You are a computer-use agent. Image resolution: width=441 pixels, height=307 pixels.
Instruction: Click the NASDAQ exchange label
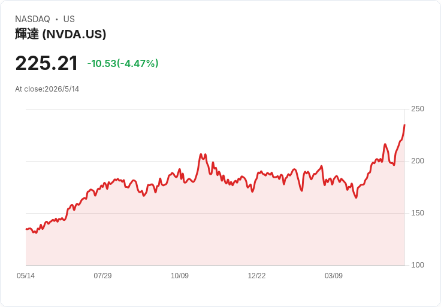coord(32,19)
